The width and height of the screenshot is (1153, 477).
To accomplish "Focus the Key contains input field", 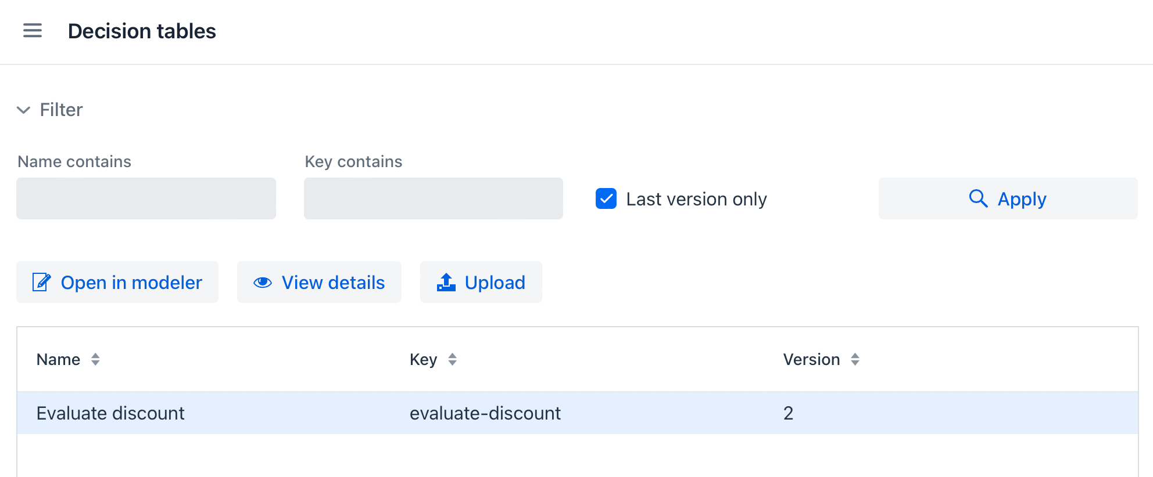I will coord(433,198).
